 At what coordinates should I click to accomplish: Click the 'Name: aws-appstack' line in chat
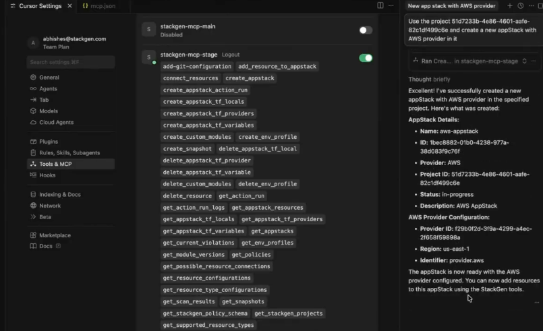[449, 131]
